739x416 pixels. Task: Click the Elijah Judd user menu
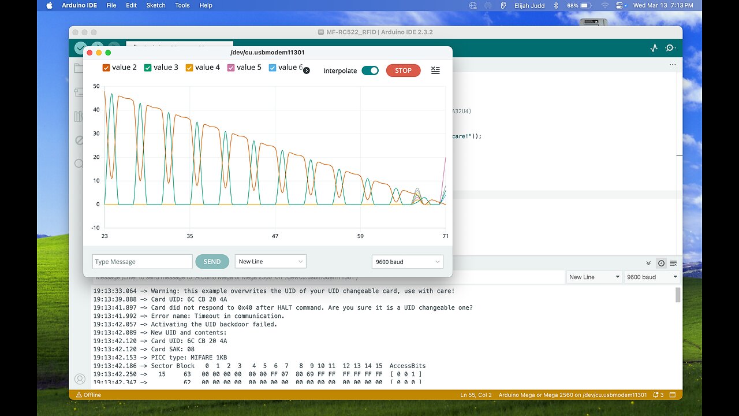(x=529, y=5)
